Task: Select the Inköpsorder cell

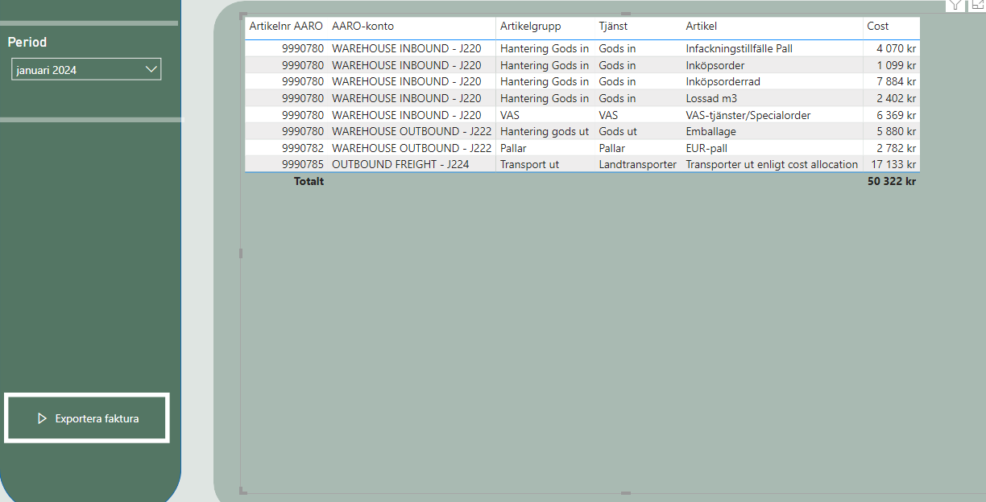Action: 715,65
